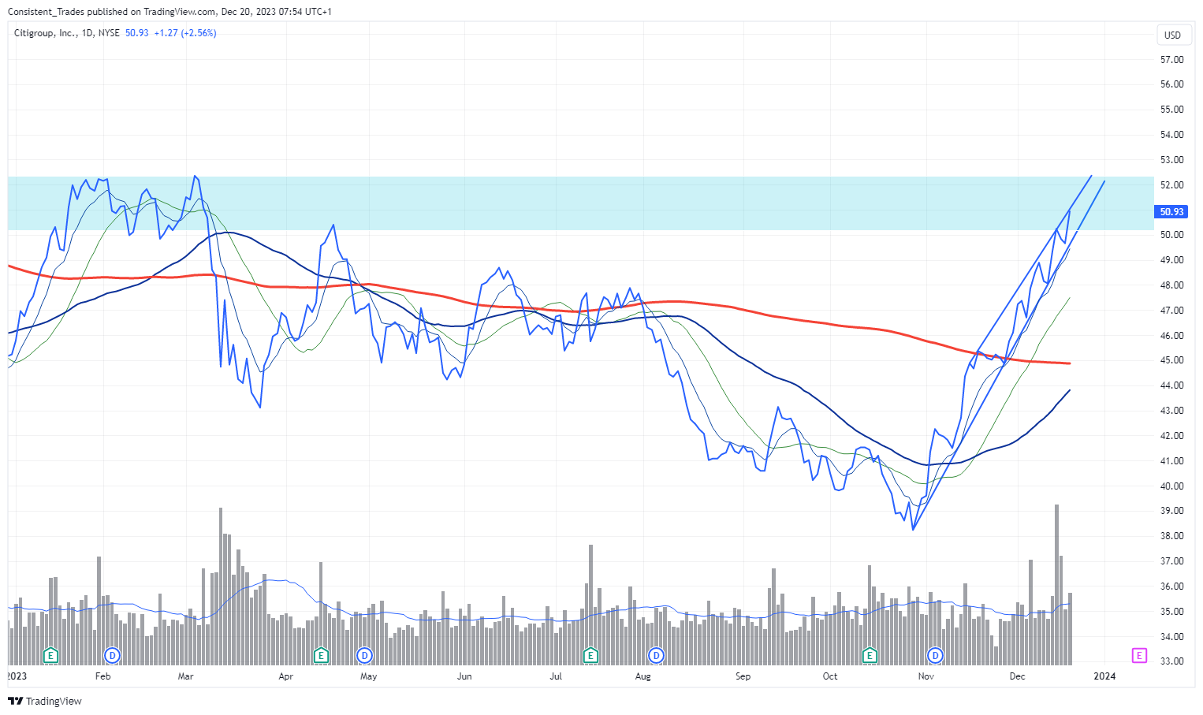Click the Oct label on time axis
This screenshot has height=715, width=1203.
[830, 676]
